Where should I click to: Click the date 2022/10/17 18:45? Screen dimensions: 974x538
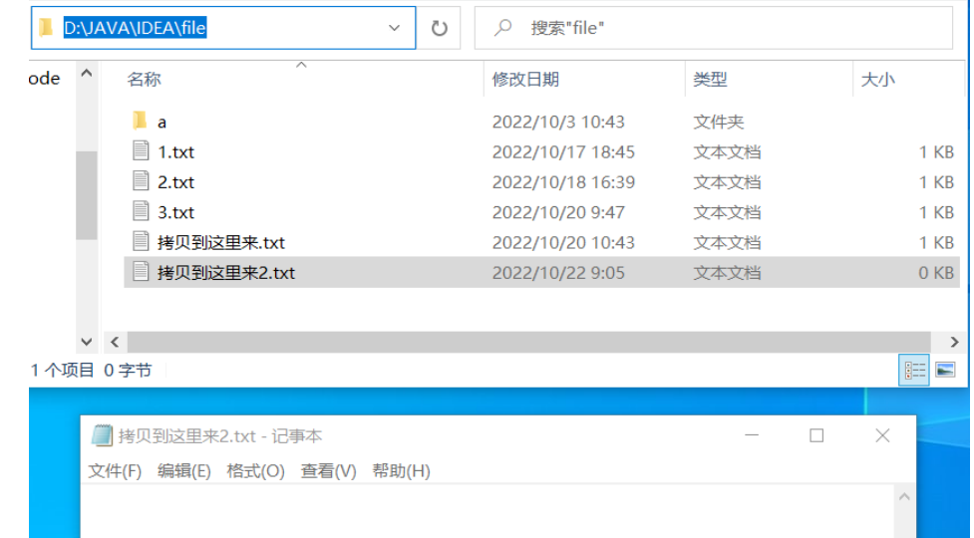[563, 152]
